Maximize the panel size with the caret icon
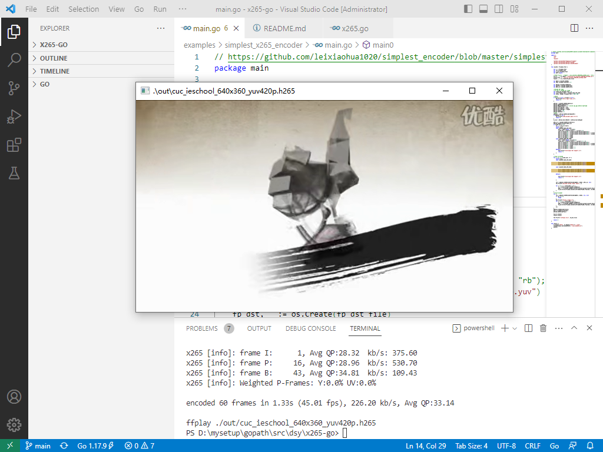603x452 pixels. click(x=574, y=328)
